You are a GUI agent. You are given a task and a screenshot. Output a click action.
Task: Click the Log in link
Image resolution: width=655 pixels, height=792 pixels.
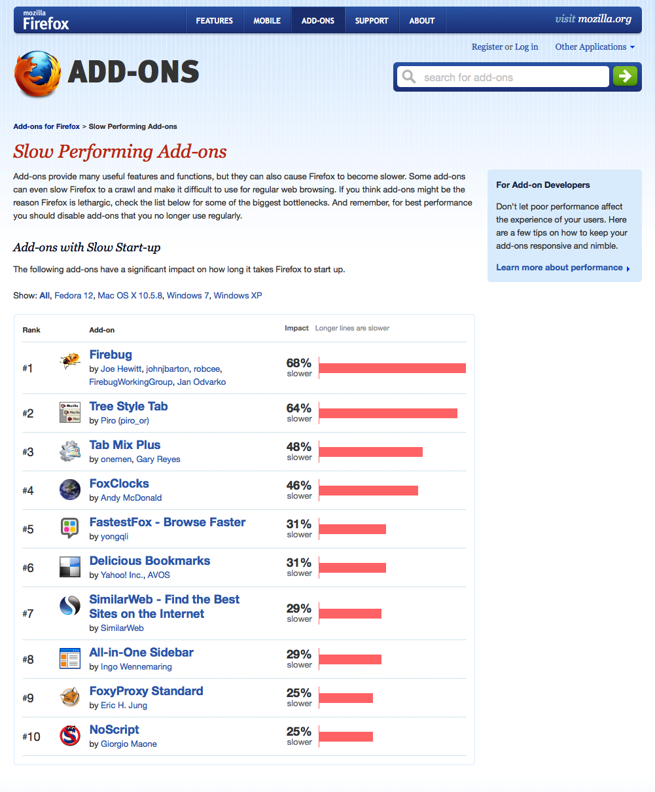(526, 47)
